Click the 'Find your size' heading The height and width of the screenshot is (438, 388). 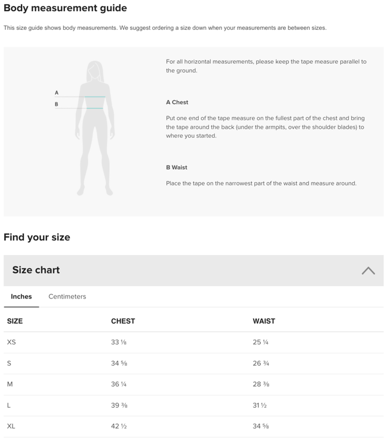[x=37, y=237]
